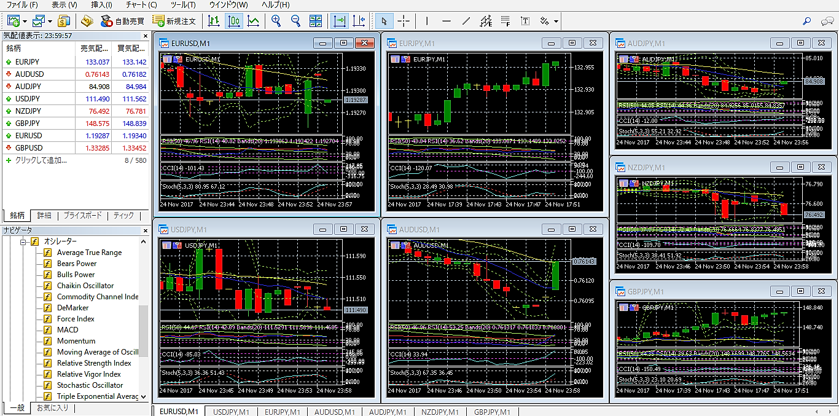Open the ウインドウ (W) menu
Image resolution: width=839 pixels, height=416 pixels.
(228, 5)
